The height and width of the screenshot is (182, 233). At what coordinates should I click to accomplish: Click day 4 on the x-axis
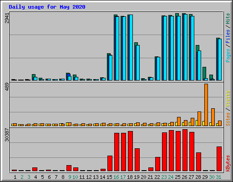pyautogui.click(x=35, y=177)
